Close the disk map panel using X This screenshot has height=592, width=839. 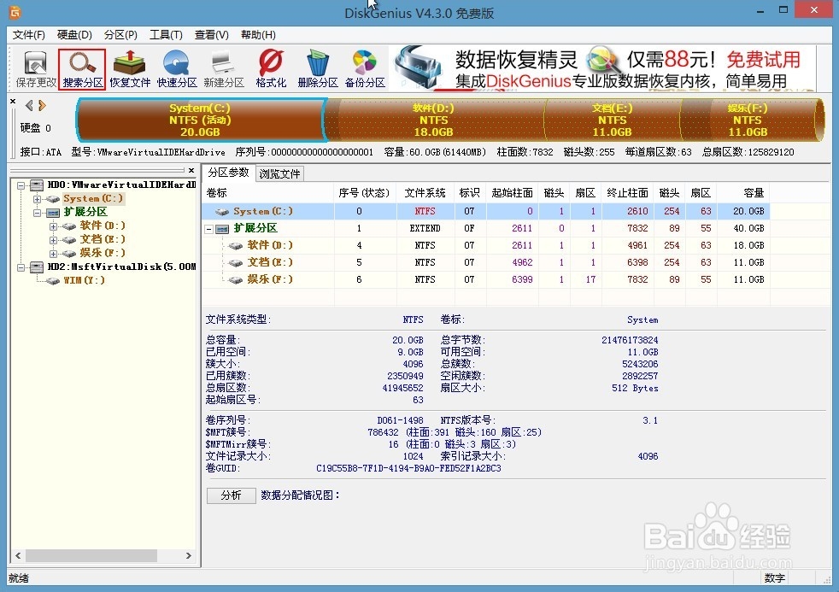[x=13, y=101]
